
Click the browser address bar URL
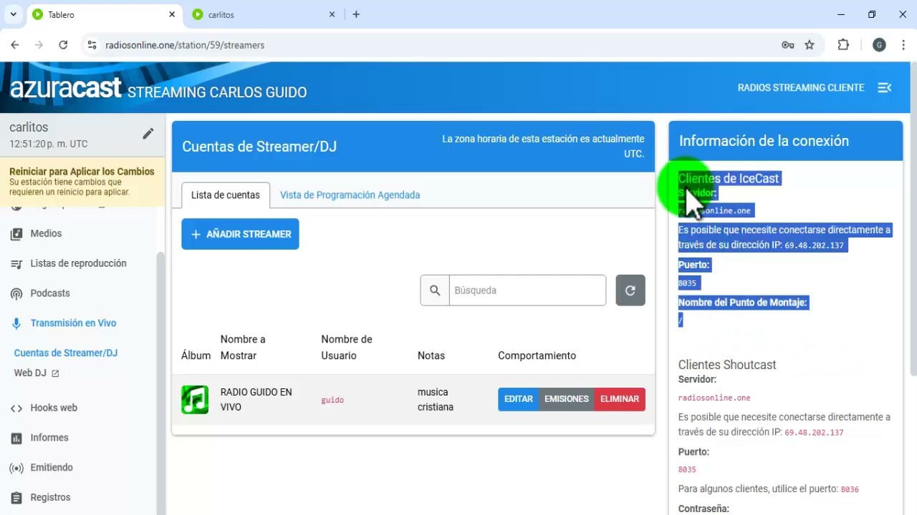click(x=185, y=45)
